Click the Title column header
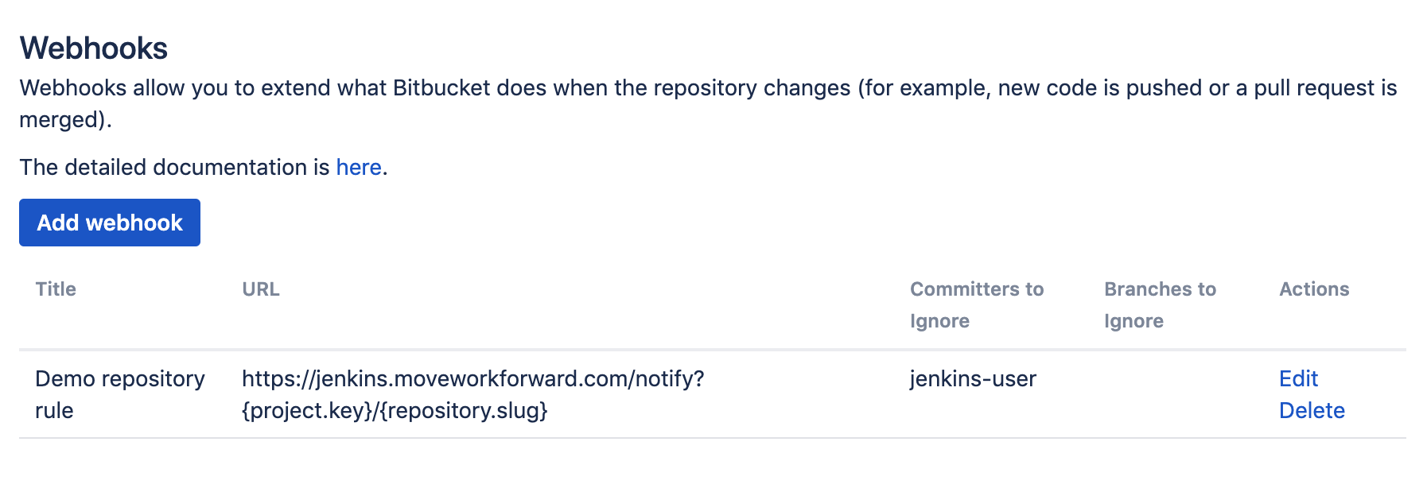This screenshot has width=1427, height=496. 56,289
